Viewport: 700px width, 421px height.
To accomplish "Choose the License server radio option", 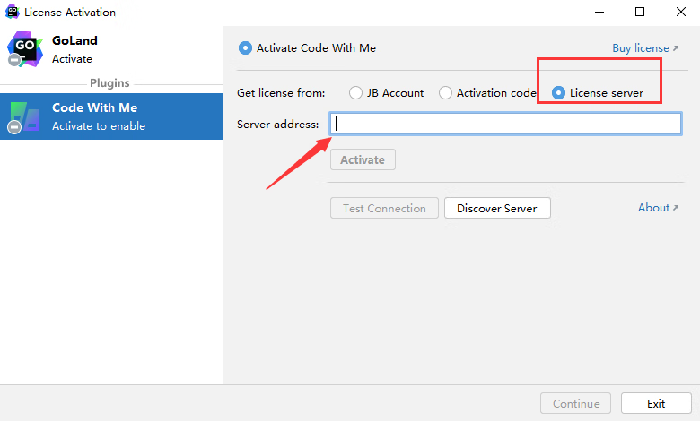I will click(559, 92).
